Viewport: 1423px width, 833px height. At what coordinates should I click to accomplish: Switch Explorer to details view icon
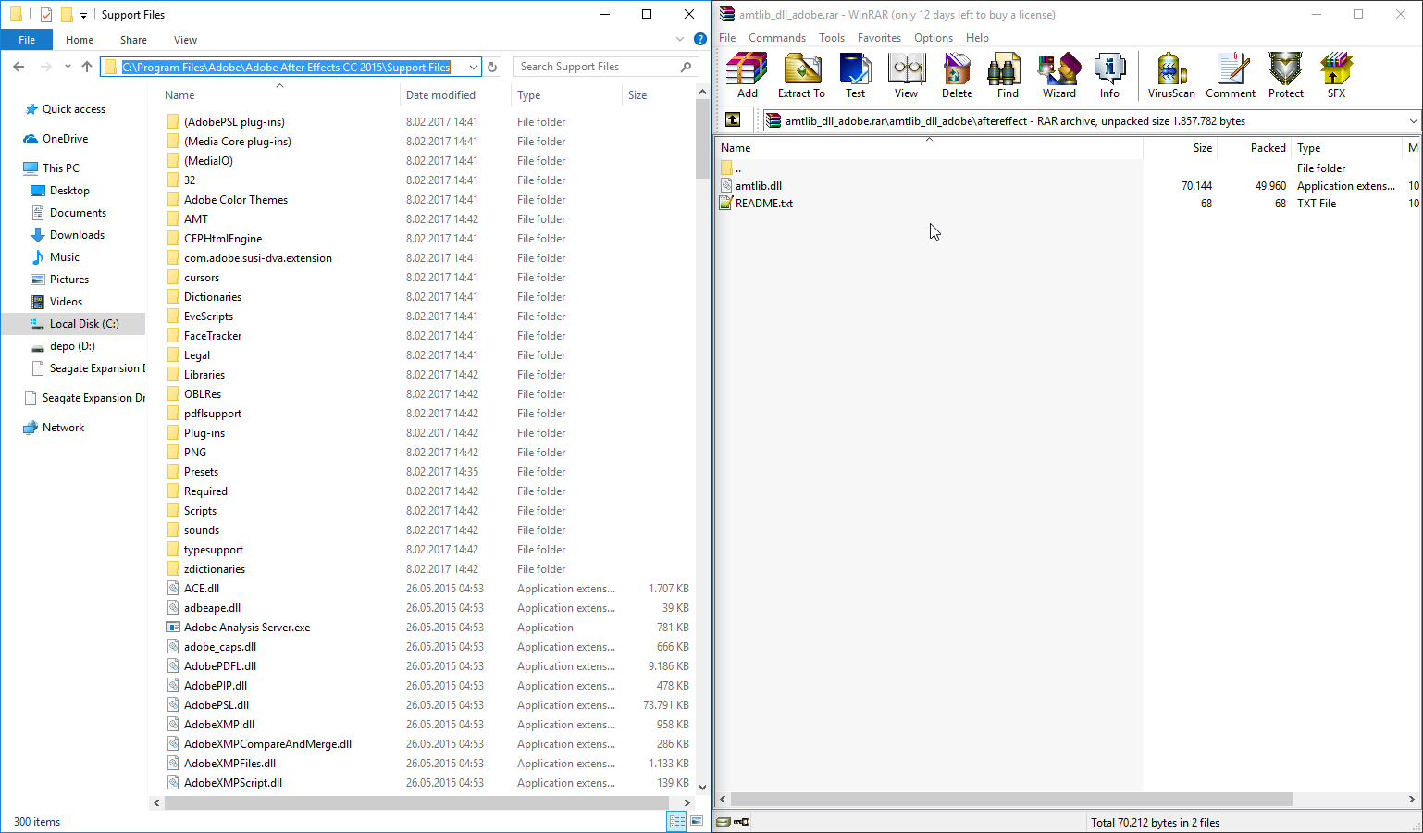click(x=676, y=821)
